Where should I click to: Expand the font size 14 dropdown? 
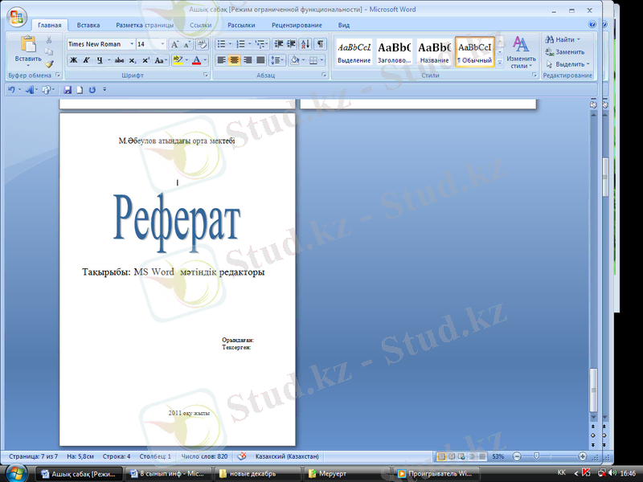pos(163,44)
